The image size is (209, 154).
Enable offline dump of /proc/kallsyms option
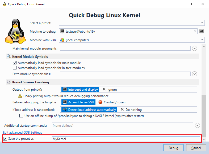pyautogui.click(x=21, y=116)
